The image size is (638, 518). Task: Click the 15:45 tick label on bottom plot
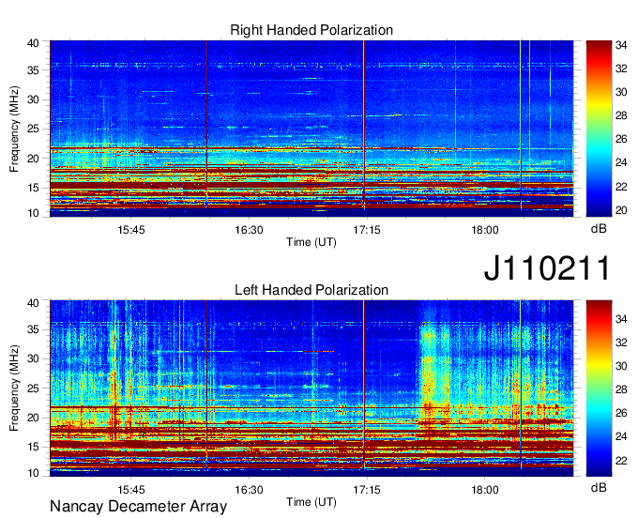pyautogui.click(x=131, y=490)
